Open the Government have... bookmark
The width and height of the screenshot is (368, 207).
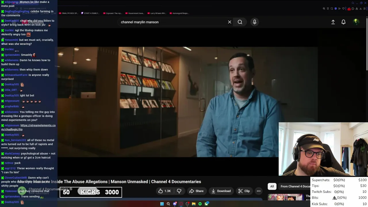pos(135,13)
